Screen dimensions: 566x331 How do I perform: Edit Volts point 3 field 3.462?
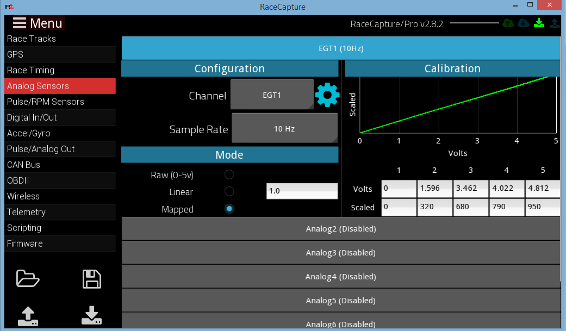coord(471,189)
